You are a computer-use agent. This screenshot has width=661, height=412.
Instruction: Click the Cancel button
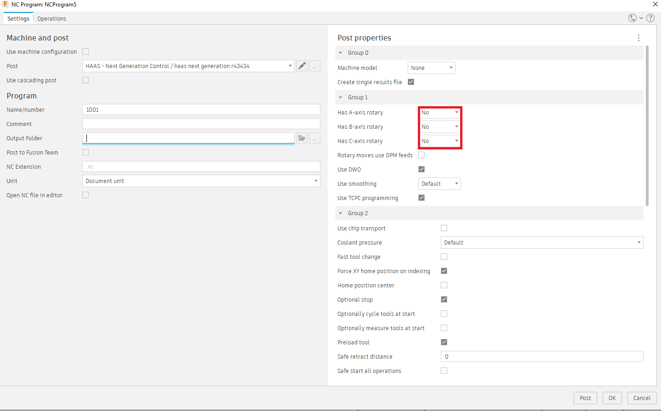click(642, 398)
